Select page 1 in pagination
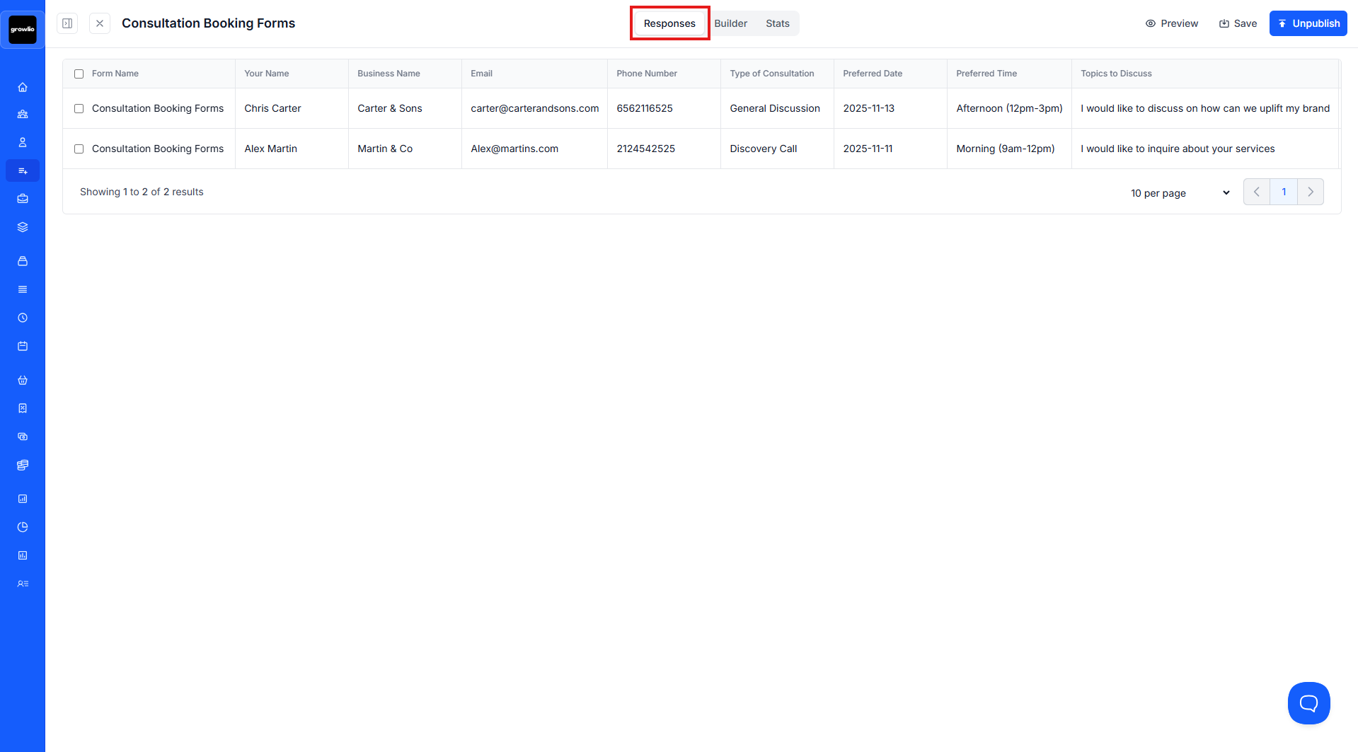This screenshot has width=1358, height=752. pos(1284,192)
